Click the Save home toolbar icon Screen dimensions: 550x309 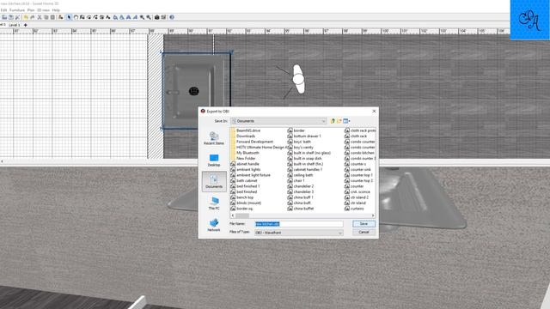coord(11,17)
